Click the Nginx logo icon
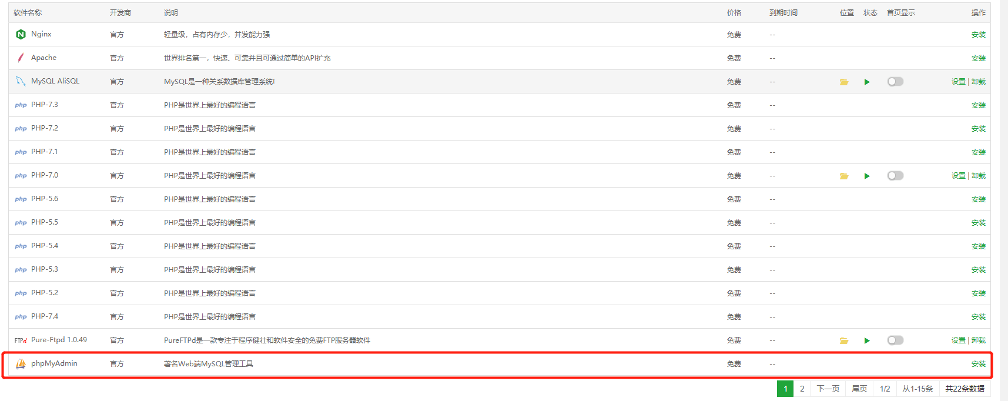Viewport: 1008px width, 401px height. point(21,35)
